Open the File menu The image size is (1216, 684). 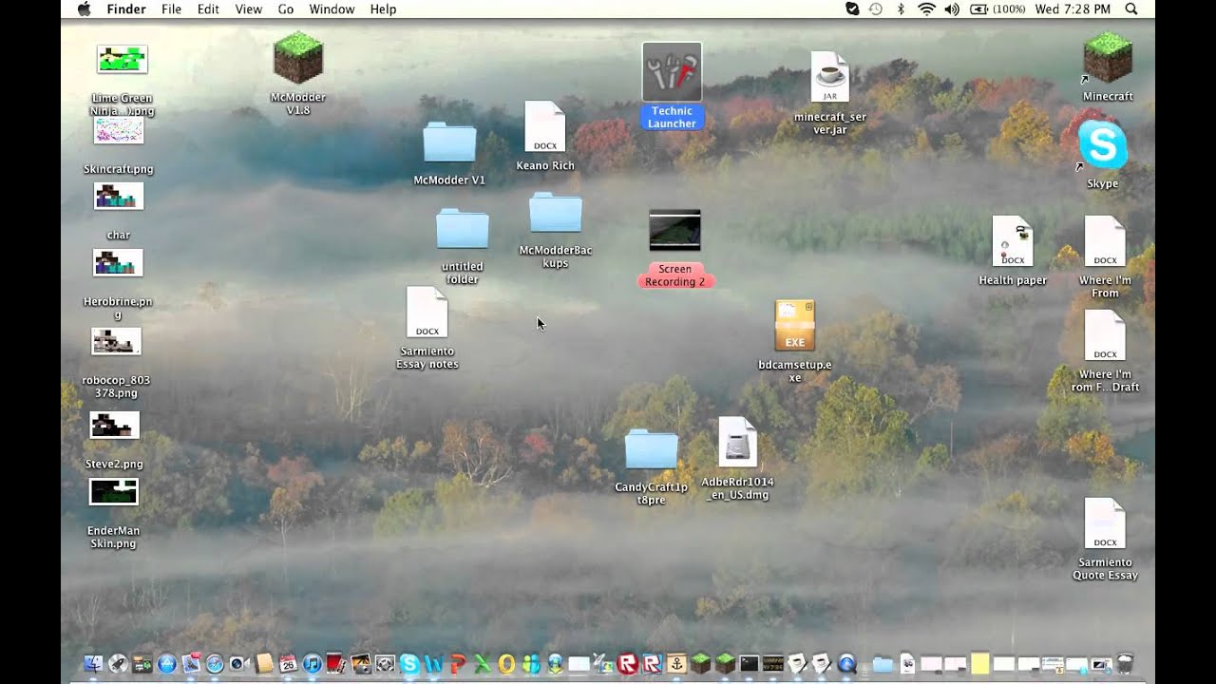pyautogui.click(x=171, y=9)
